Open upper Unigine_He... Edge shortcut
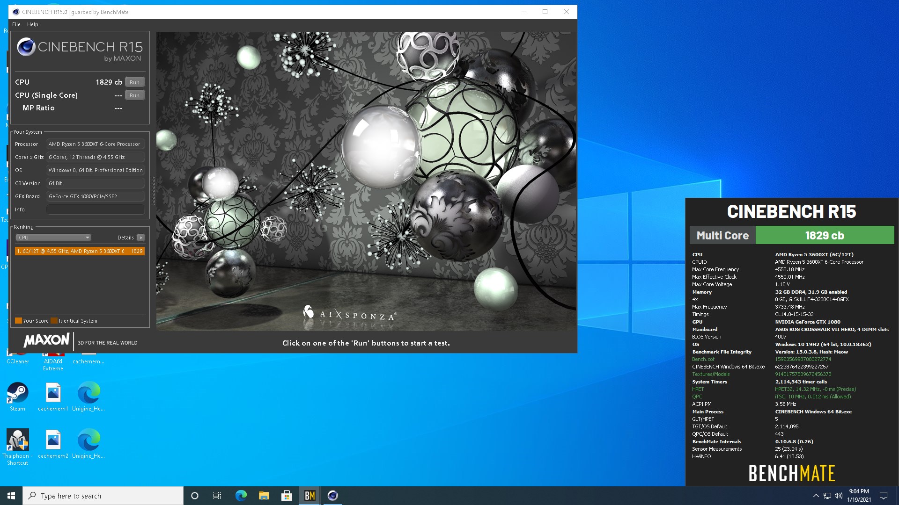Screen dimensions: 899x505 tap(88, 397)
